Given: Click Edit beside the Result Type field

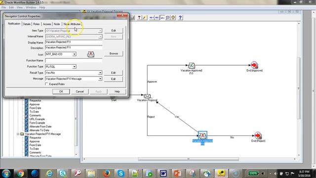Looking at the screenshot, I should (x=114, y=73).
